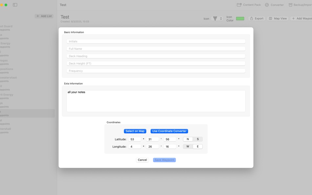Click the green window zoom button
This screenshot has width=312, height=195.
(6, 5)
